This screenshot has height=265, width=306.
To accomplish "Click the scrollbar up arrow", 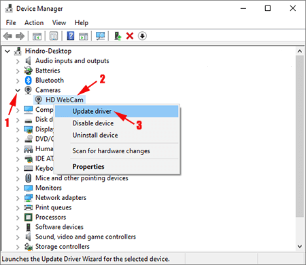I will [300, 52].
